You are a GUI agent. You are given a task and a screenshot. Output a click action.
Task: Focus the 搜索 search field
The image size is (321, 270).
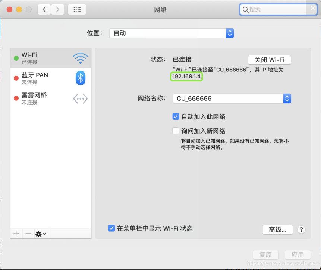click(x=278, y=9)
